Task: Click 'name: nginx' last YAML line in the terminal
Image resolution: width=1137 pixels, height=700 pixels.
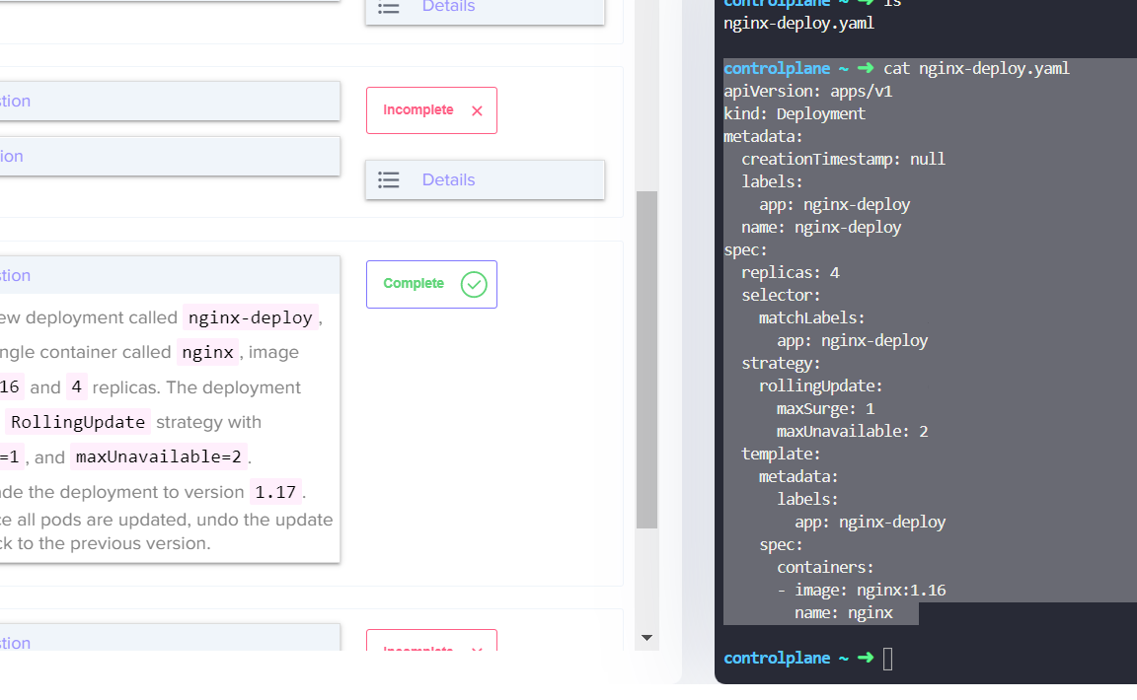Action: [x=844, y=613]
